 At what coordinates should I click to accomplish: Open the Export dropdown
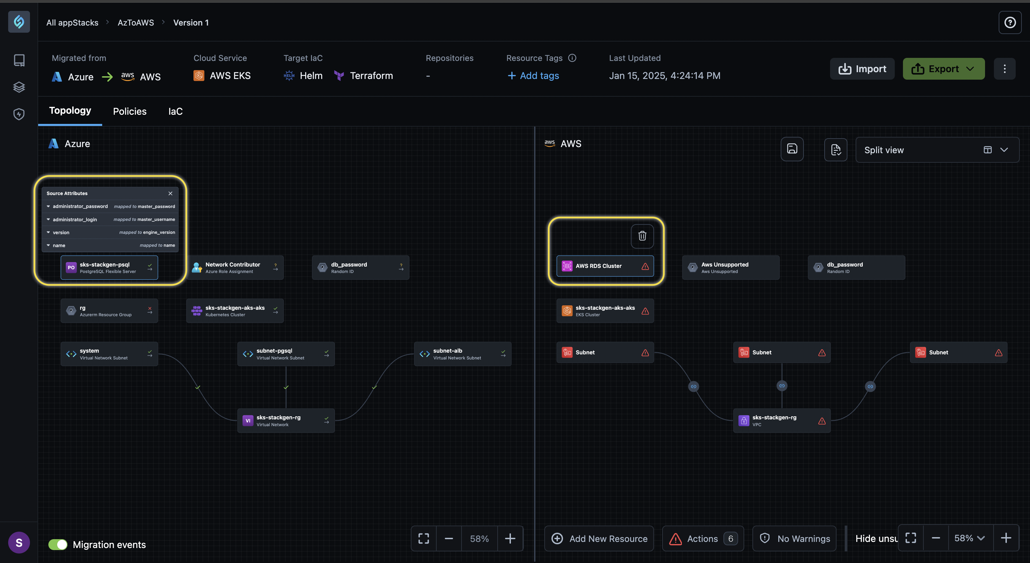(x=943, y=69)
